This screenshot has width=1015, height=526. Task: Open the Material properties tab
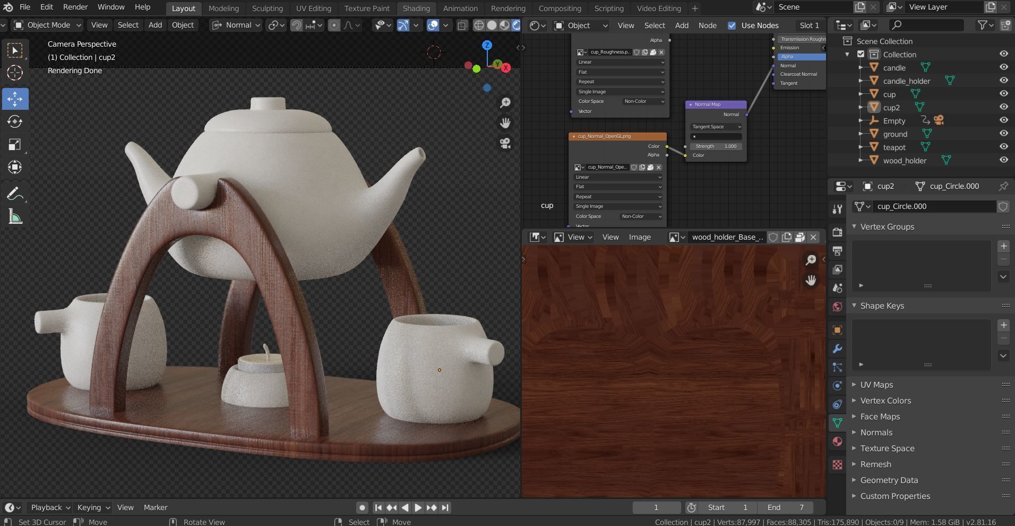point(837,441)
